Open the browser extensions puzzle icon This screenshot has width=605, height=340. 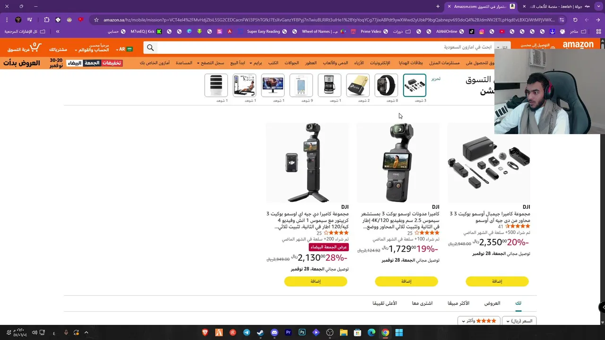point(46,20)
